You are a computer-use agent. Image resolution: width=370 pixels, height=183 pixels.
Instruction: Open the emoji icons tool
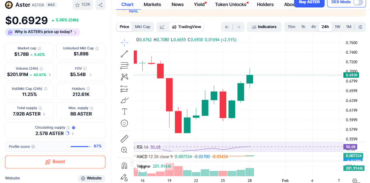pos(125,123)
